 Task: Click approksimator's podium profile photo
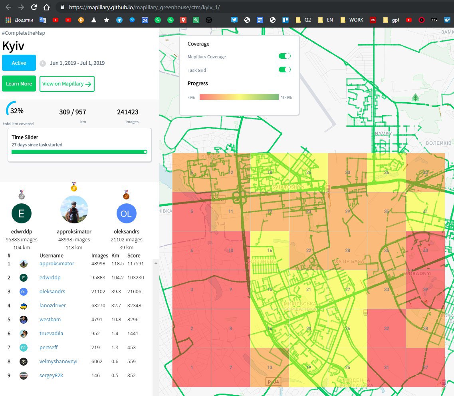click(74, 209)
